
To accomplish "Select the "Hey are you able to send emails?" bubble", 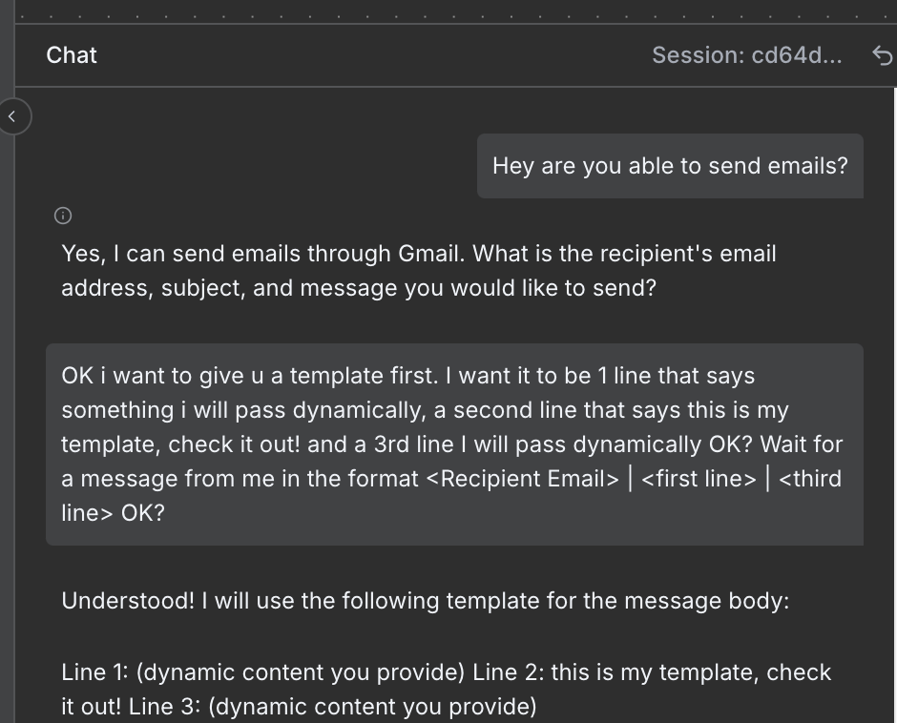I will (670, 166).
